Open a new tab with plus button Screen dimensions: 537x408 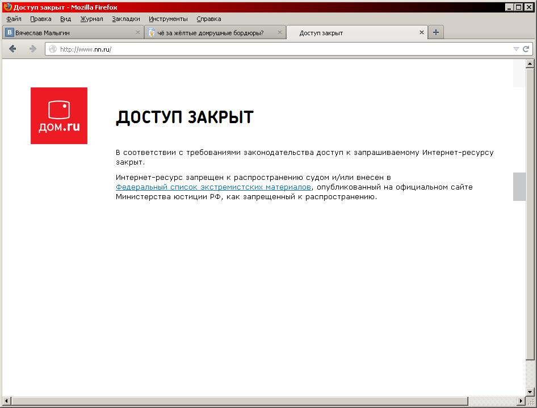coord(435,32)
